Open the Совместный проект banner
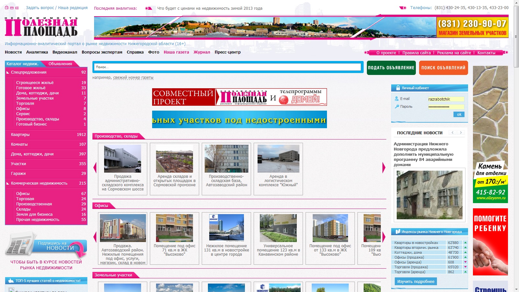The image size is (519, 292). pyautogui.click(x=239, y=97)
